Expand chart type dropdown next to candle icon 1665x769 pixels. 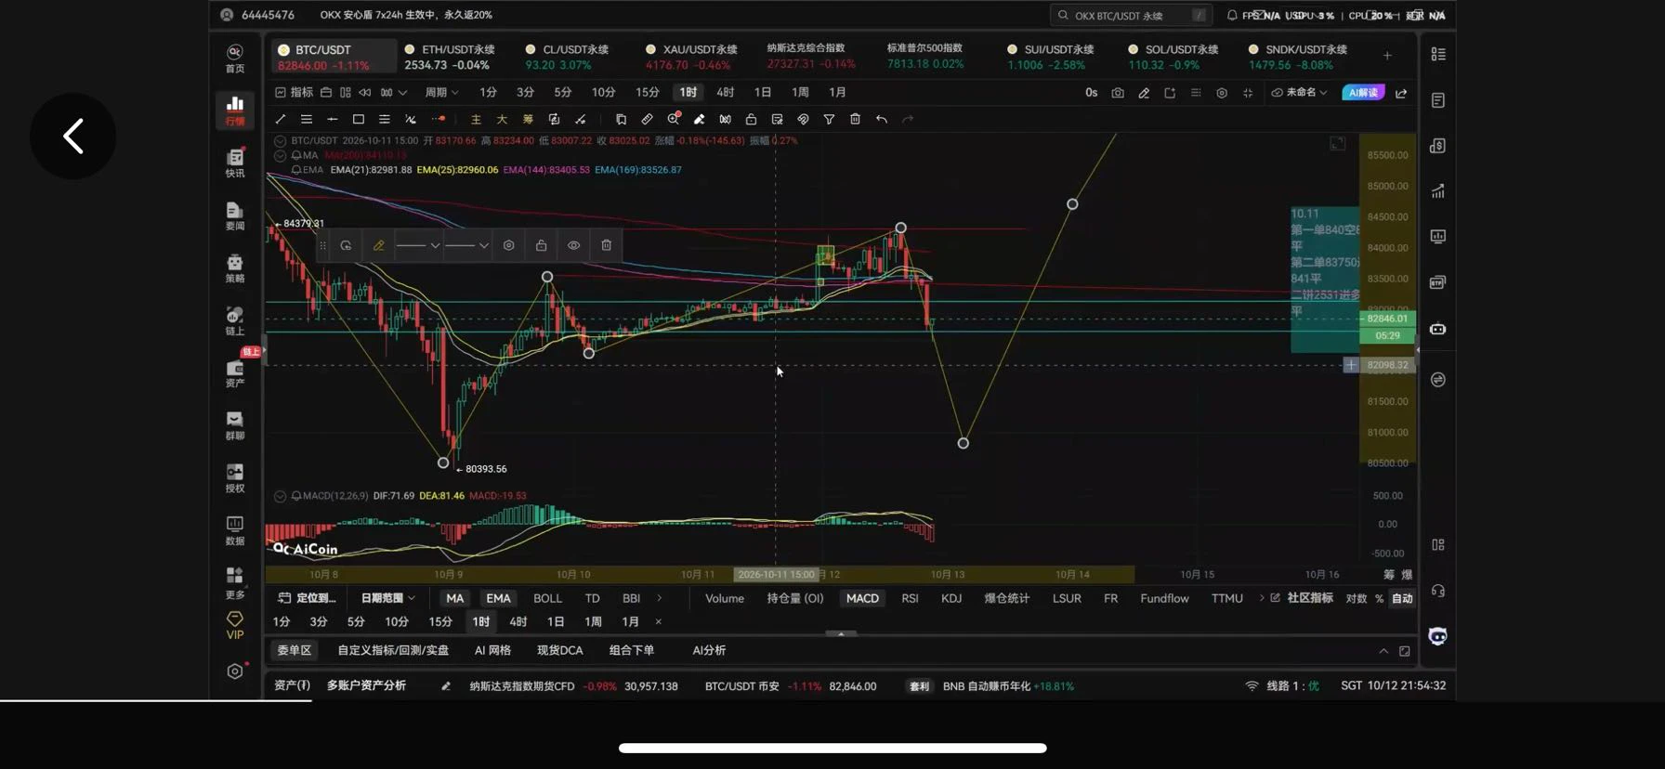pos(402,93)
